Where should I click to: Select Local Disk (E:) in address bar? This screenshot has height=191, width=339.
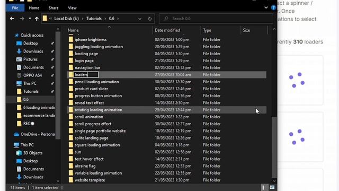click(66, 19)
